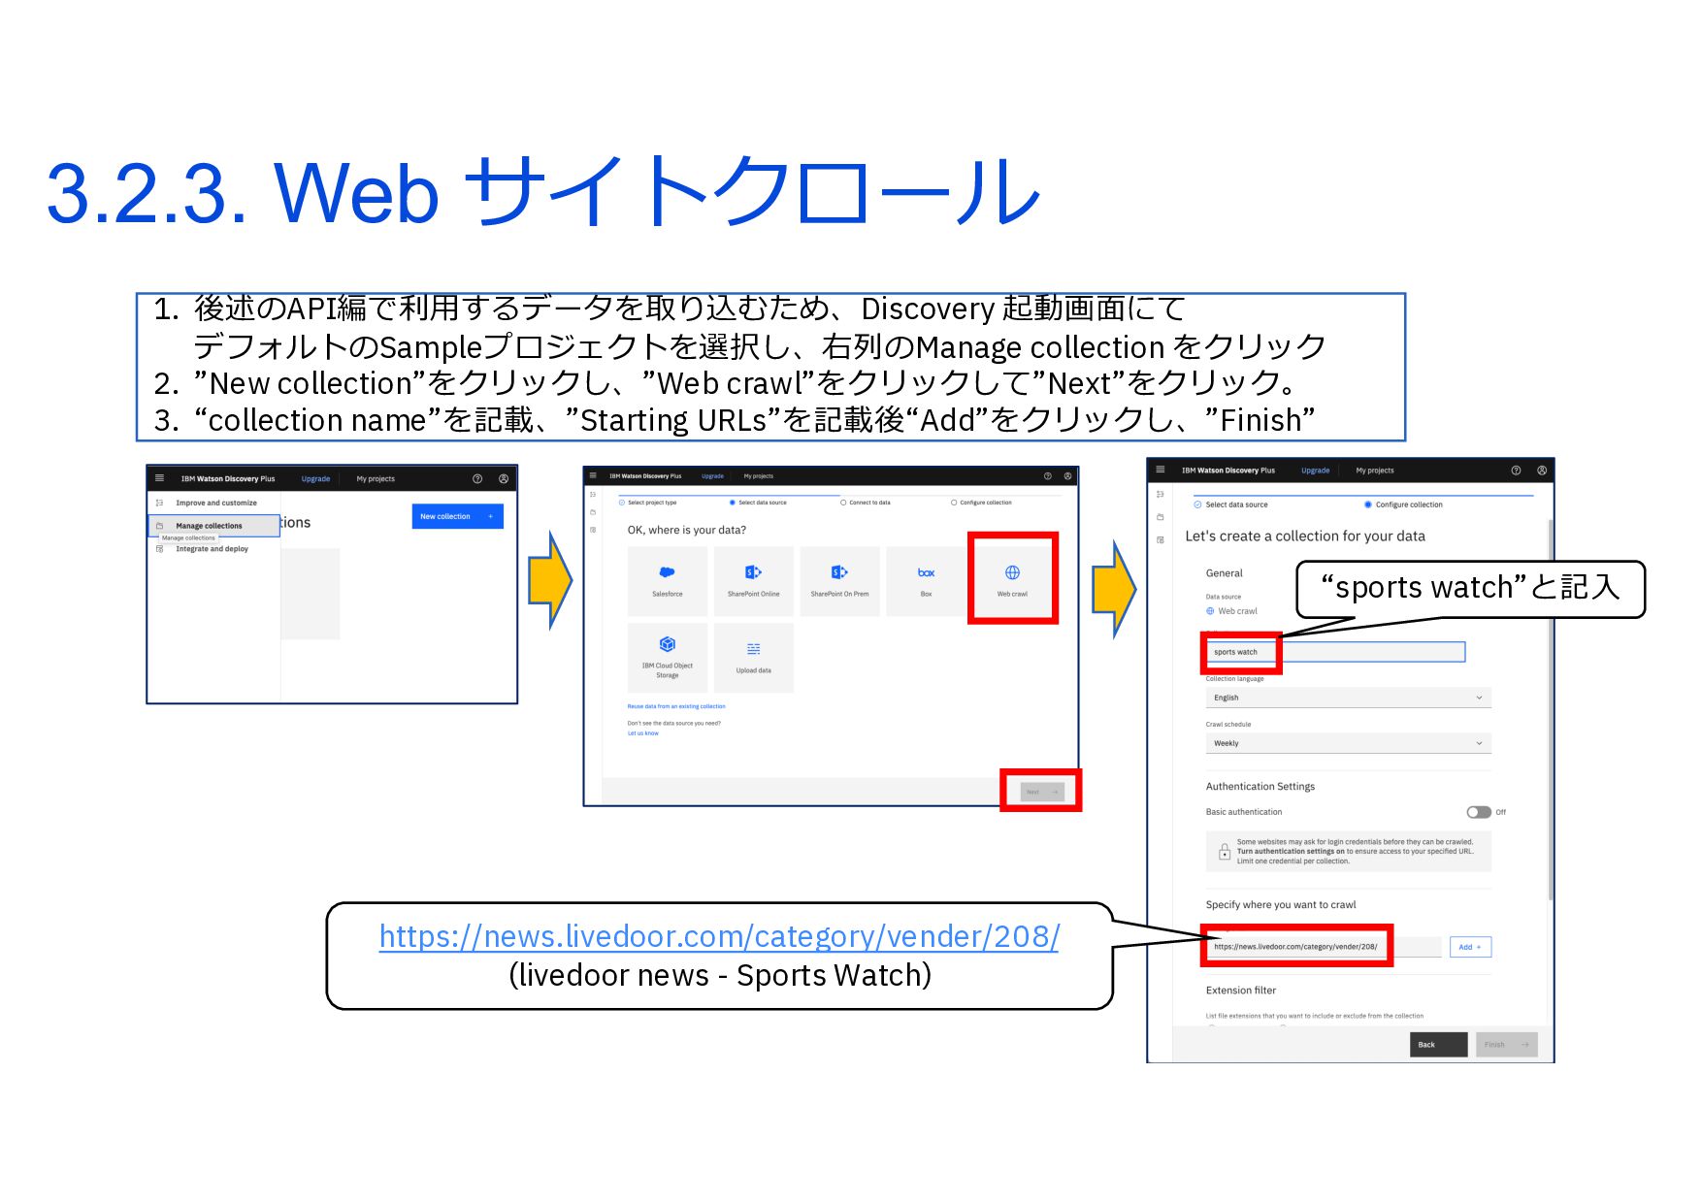Screen dimensions: 1702x1203
Task: Click Integrate and deploy sidebar icon
Action: [x=159, y=549]
